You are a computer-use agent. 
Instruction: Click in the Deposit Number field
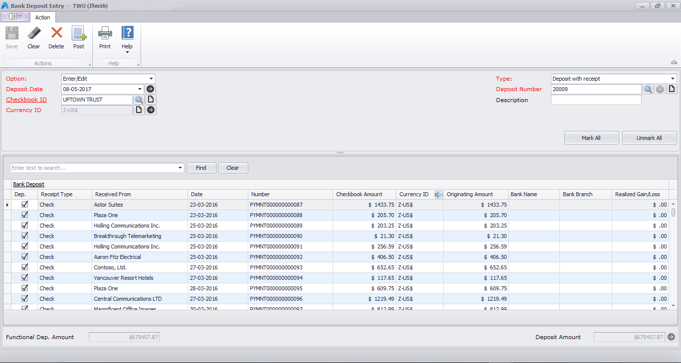coord(596,89)
